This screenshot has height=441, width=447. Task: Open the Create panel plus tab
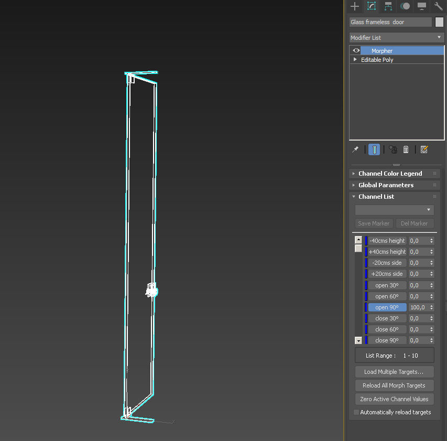355,6
